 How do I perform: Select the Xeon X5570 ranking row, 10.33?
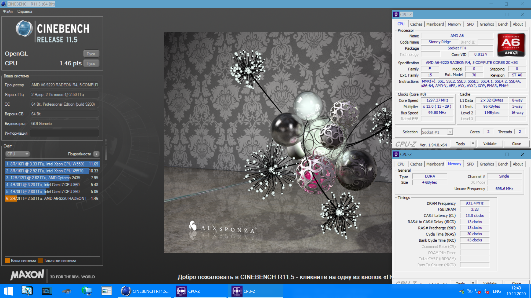(x=52, y=171)
